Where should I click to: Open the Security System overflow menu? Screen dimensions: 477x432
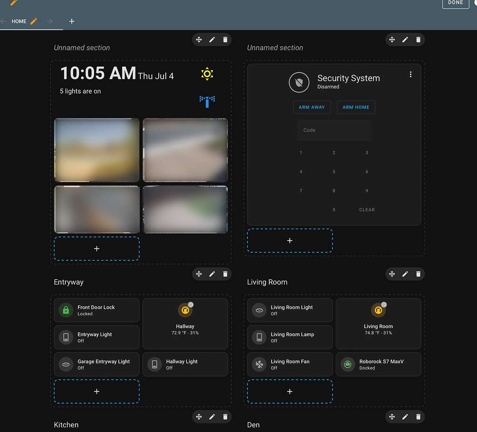[410, 74]
